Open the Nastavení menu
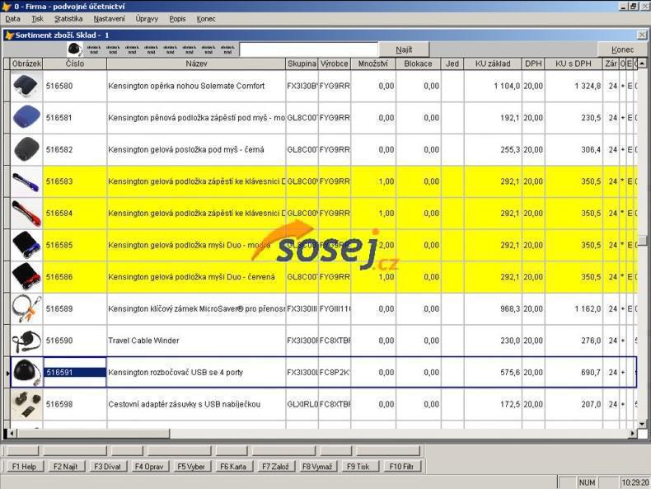 pyautogui.click(x=110, y=19)
